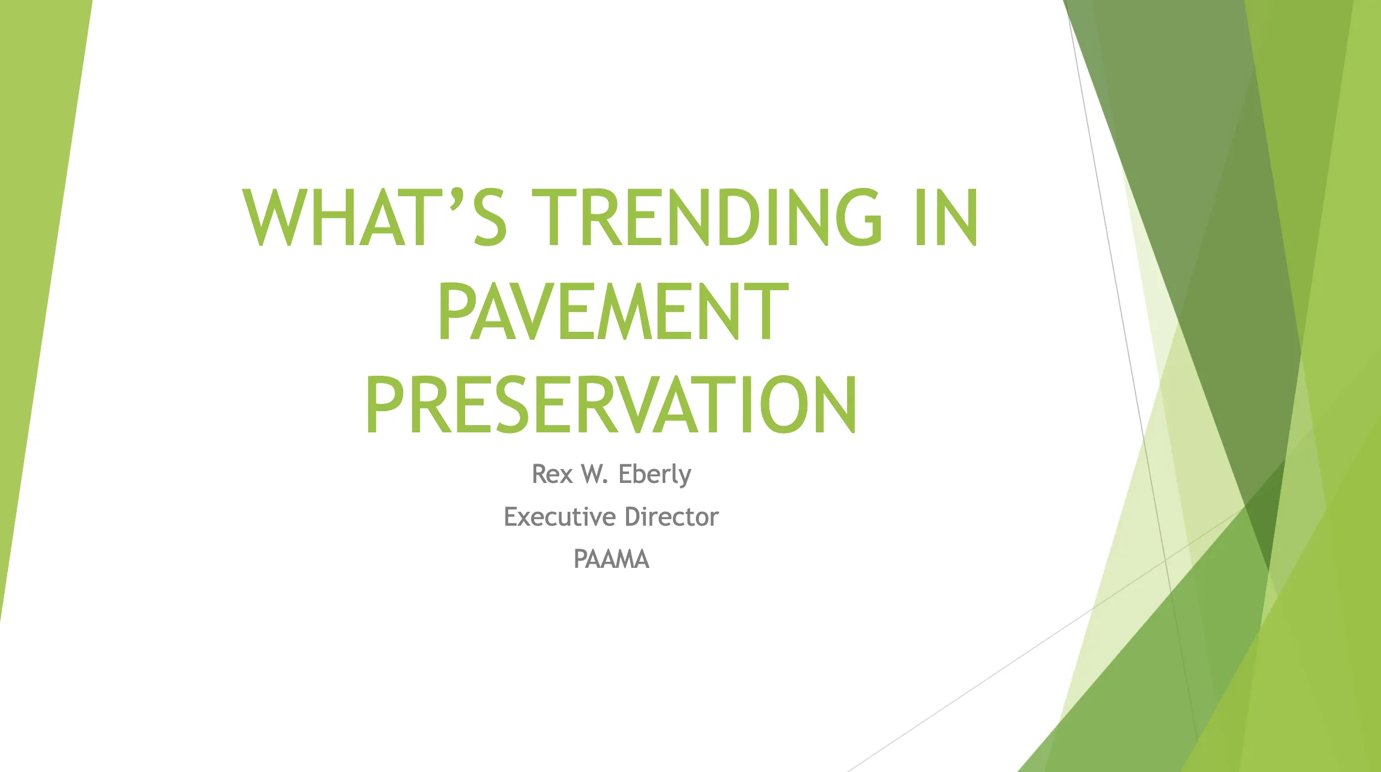Click the word "PAVEMENT" in the title
1381x772 pixels.
tap(613, 312)
